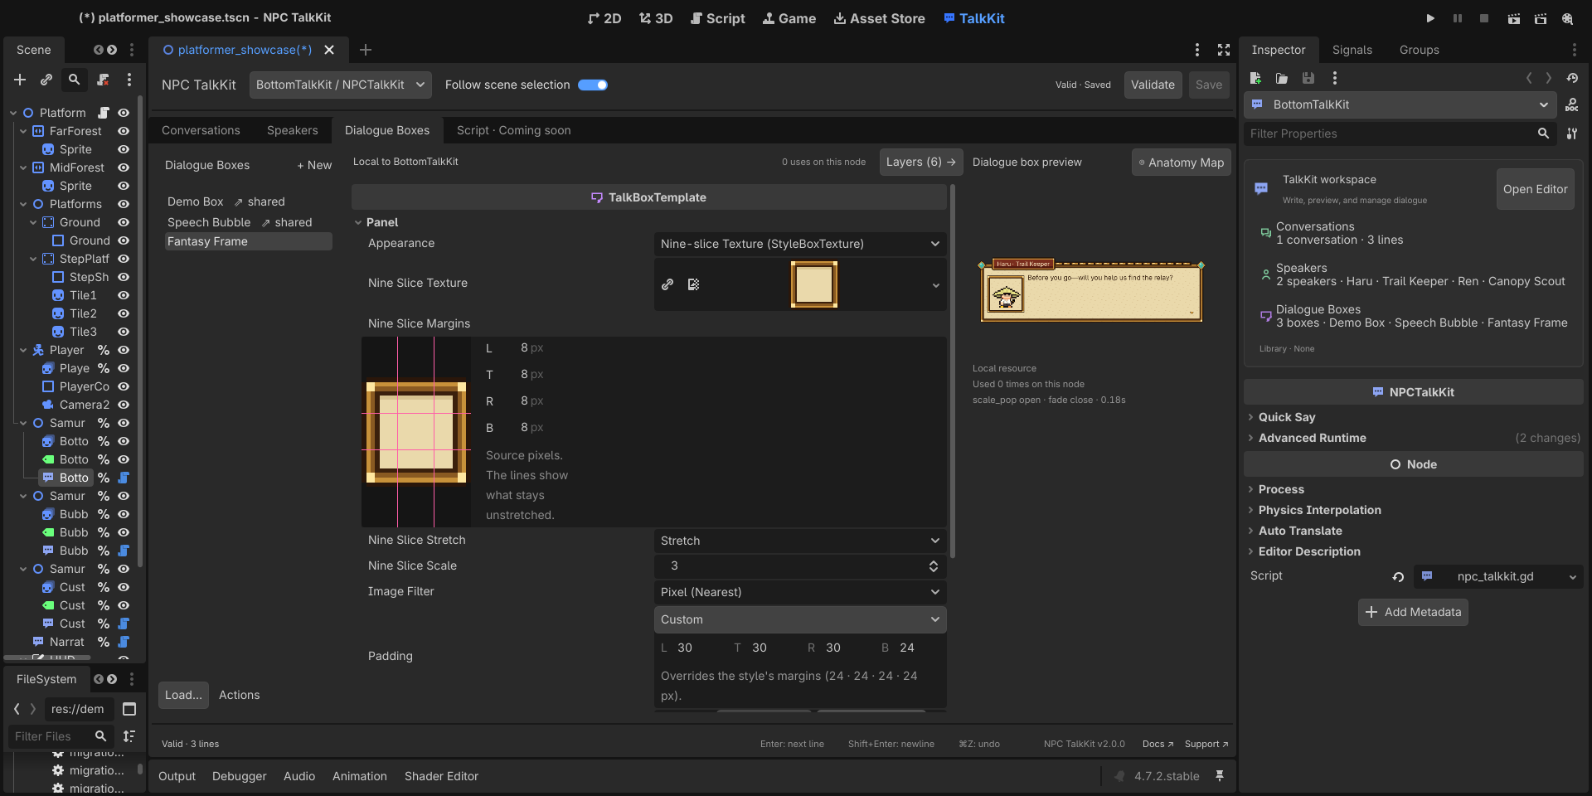The image size is (1592, 796).
Task: Open Inspector history clock icon
Action: pos(1573,78)
